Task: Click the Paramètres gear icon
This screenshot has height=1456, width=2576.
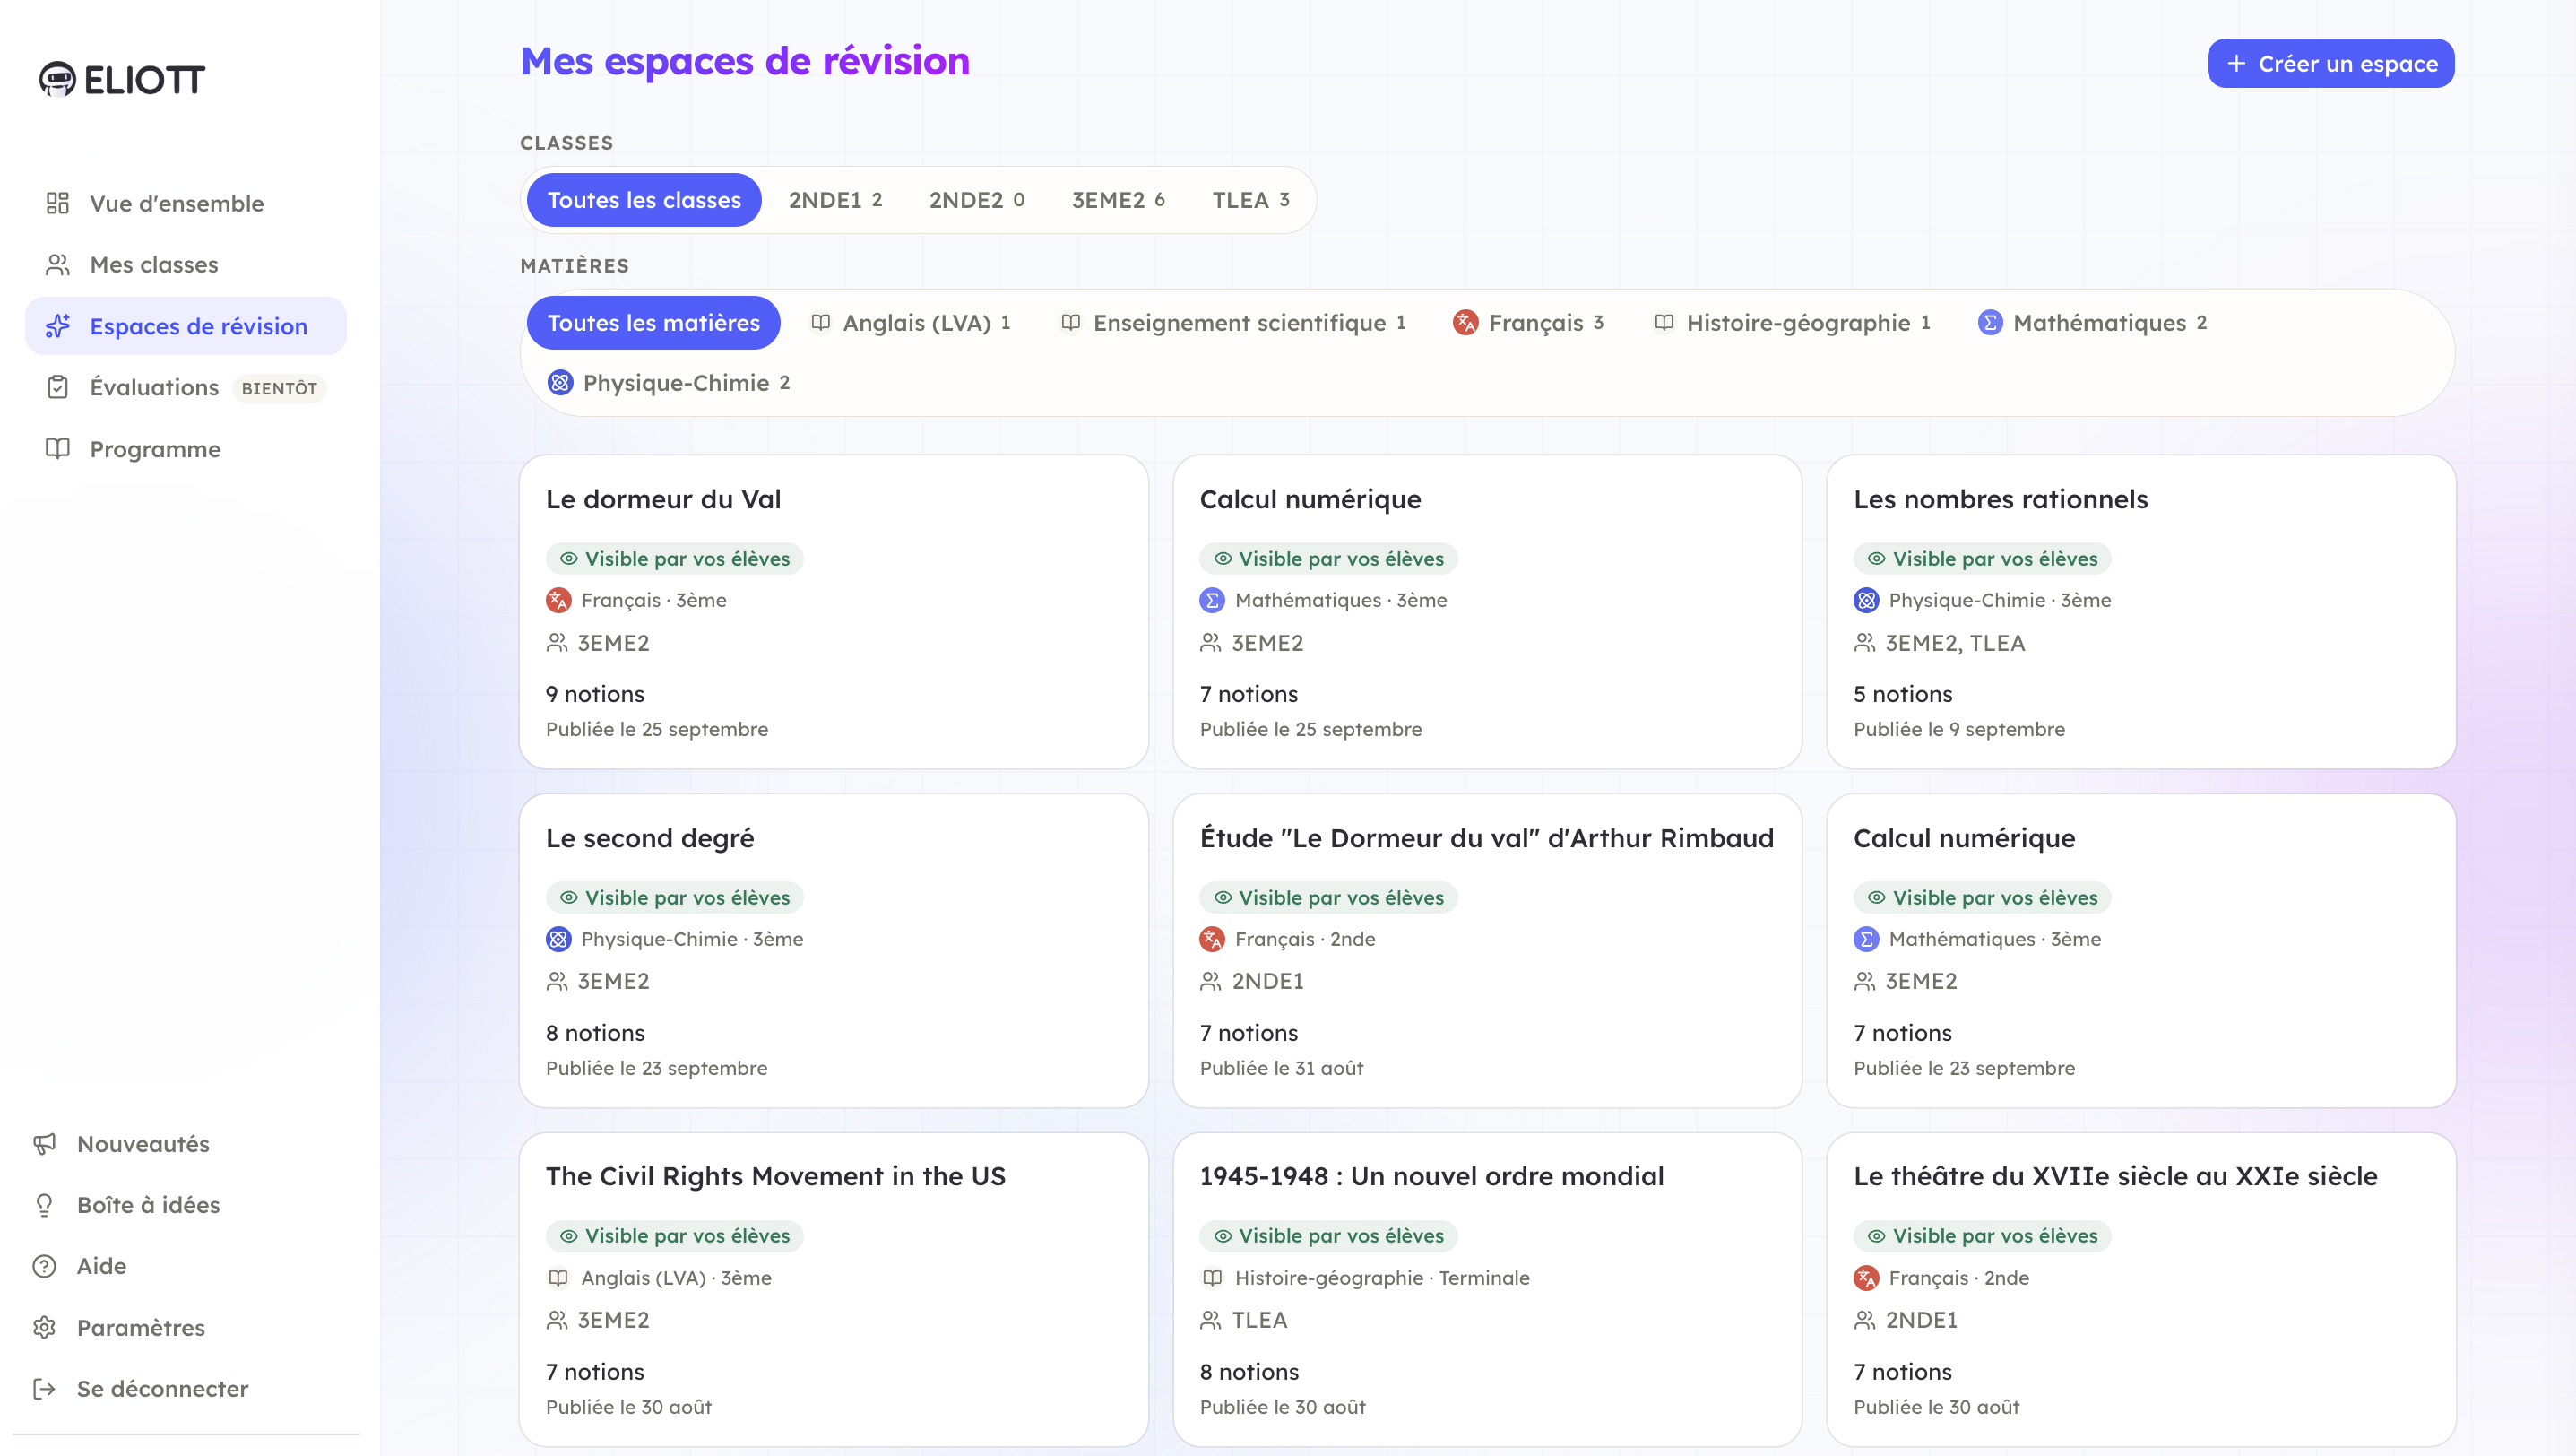Action: [45, 1327]
